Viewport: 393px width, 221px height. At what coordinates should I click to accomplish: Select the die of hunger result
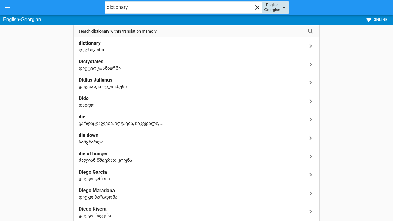tap(93, 154)
